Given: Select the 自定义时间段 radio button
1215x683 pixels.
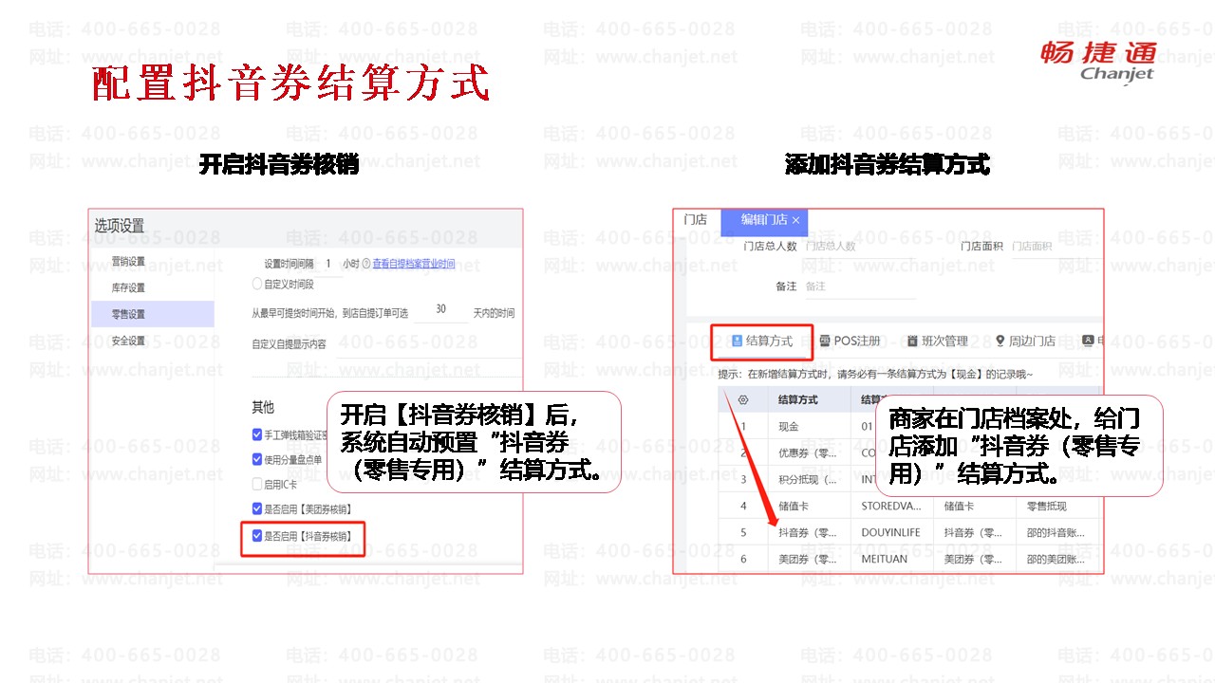Looking at the screenshot, I should 257,284.
